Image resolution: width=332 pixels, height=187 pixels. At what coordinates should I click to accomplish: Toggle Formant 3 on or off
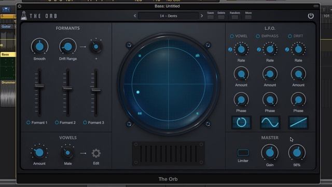[85, 123]
